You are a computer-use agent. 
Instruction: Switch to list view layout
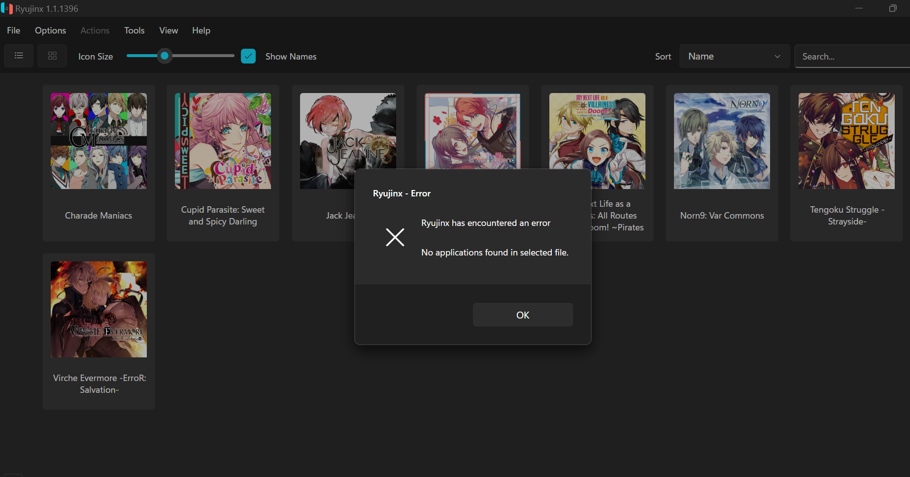click(x=19, y=56)
